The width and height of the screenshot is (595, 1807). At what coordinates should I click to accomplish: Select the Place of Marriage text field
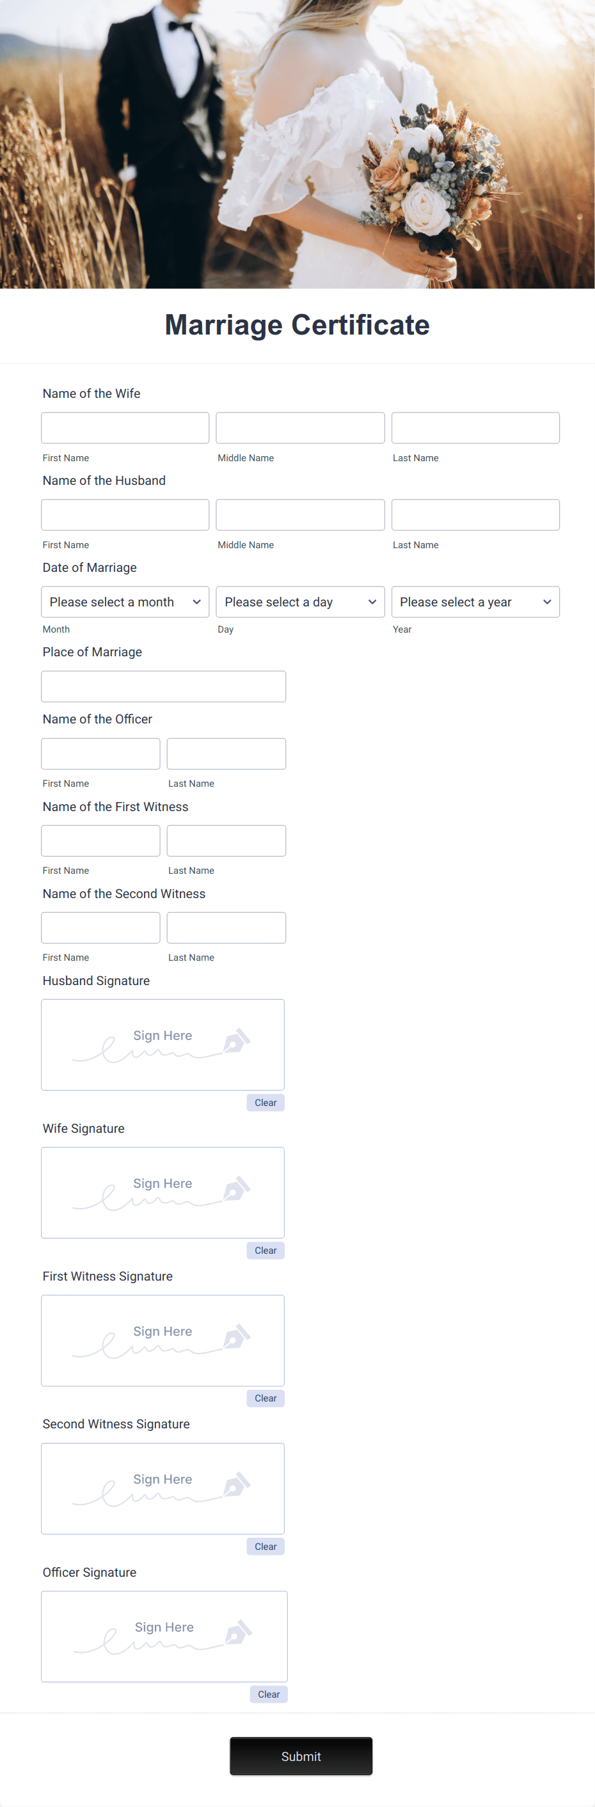[164, 686]
